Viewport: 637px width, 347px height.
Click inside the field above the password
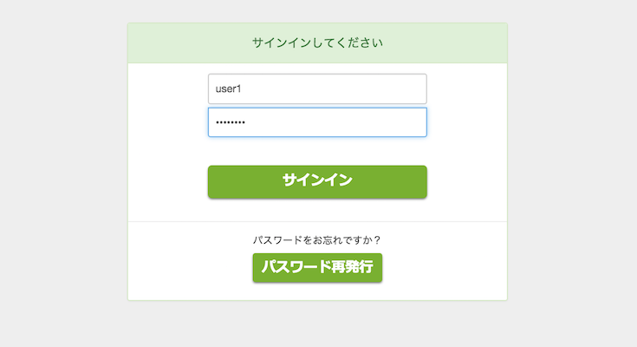(x=317, y=88)
